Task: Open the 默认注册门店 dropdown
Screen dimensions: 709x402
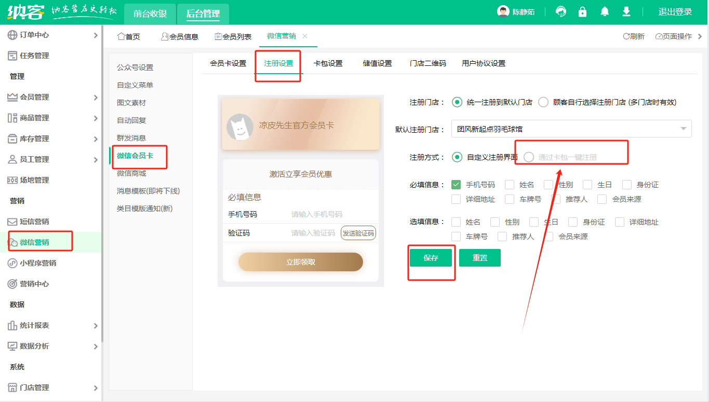Action: (571, 129)
